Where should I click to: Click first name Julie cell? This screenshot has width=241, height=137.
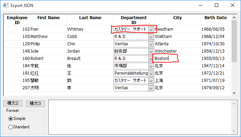pyautogui.click(x=48, y=51)
